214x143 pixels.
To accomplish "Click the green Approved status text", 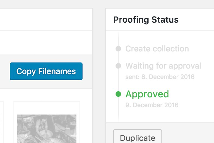I will pyautogui.click(x=147, y=94).
